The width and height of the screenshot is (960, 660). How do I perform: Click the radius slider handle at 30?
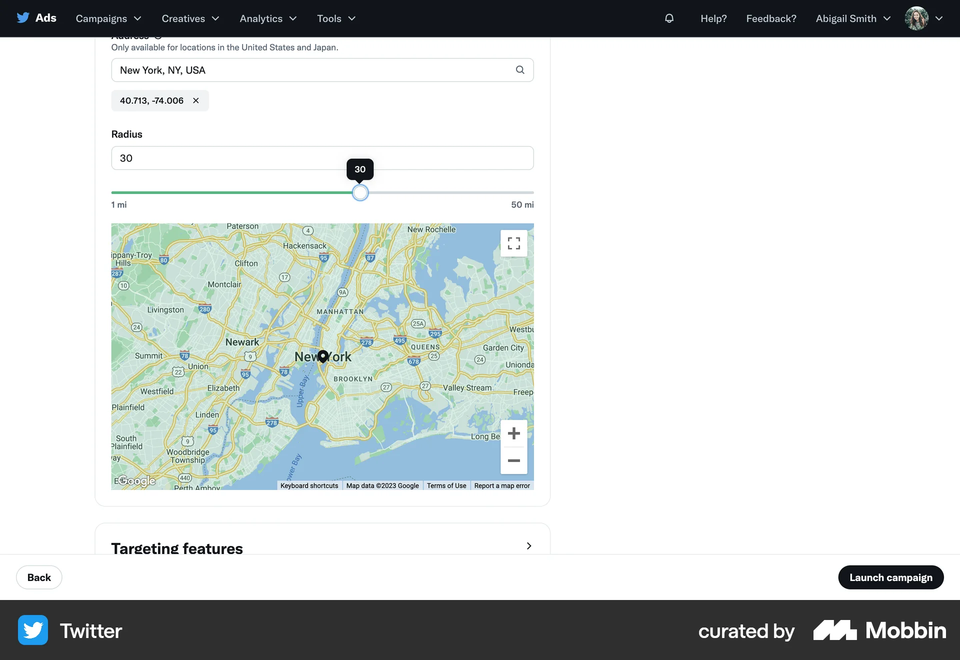(360, 192)
